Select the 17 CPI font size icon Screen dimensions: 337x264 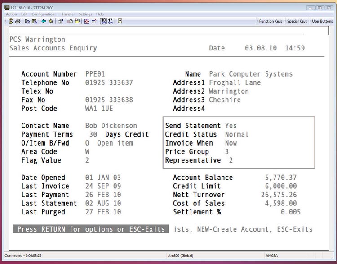[x=110, y=21]
